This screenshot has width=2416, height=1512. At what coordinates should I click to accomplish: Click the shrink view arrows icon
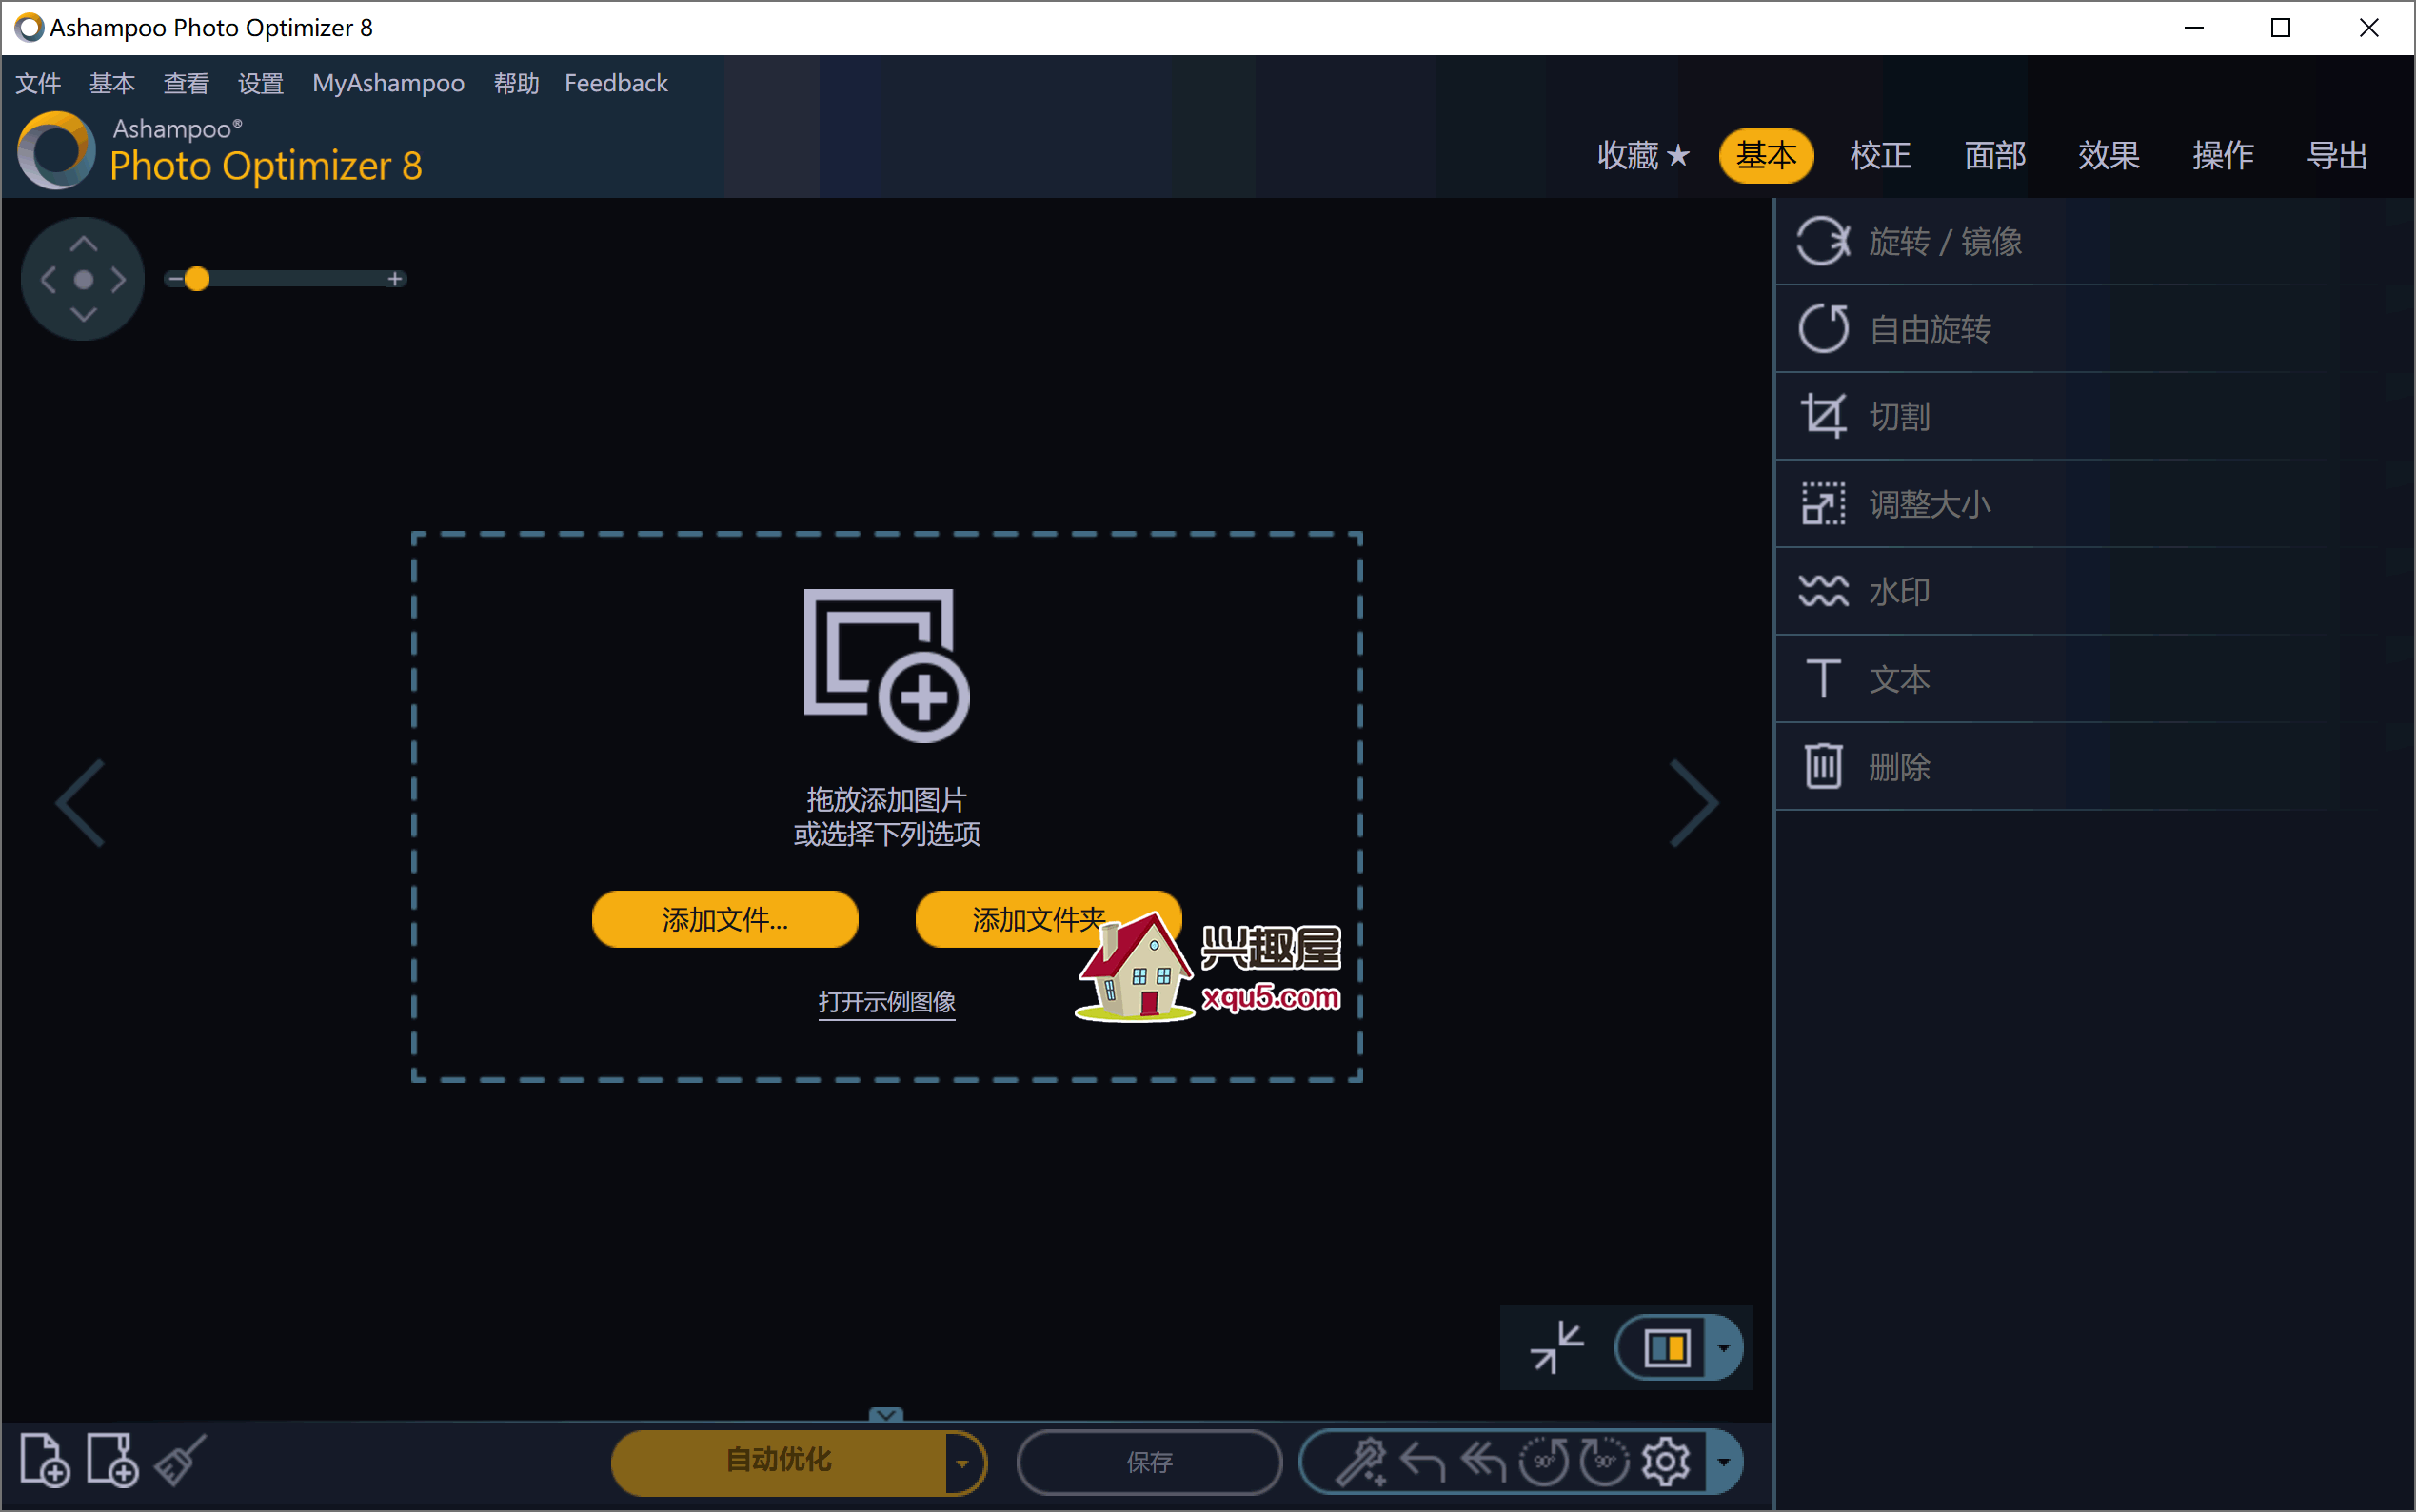click(x=1556, y=1347)
